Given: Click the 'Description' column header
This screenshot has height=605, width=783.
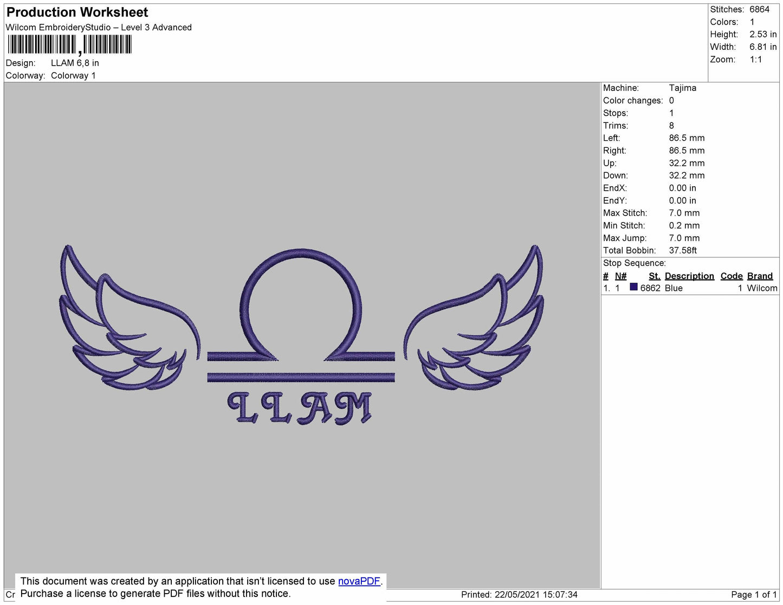Looking at the screenshot, I should coord(689,276).
